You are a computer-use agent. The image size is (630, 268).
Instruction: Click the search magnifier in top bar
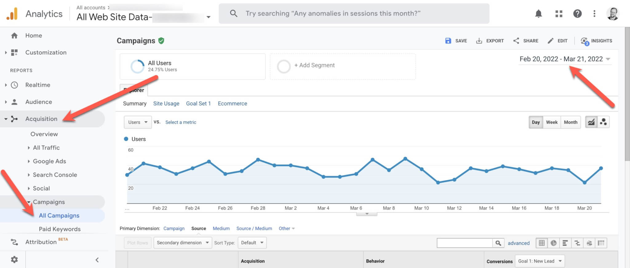click(x=234, y=14)
